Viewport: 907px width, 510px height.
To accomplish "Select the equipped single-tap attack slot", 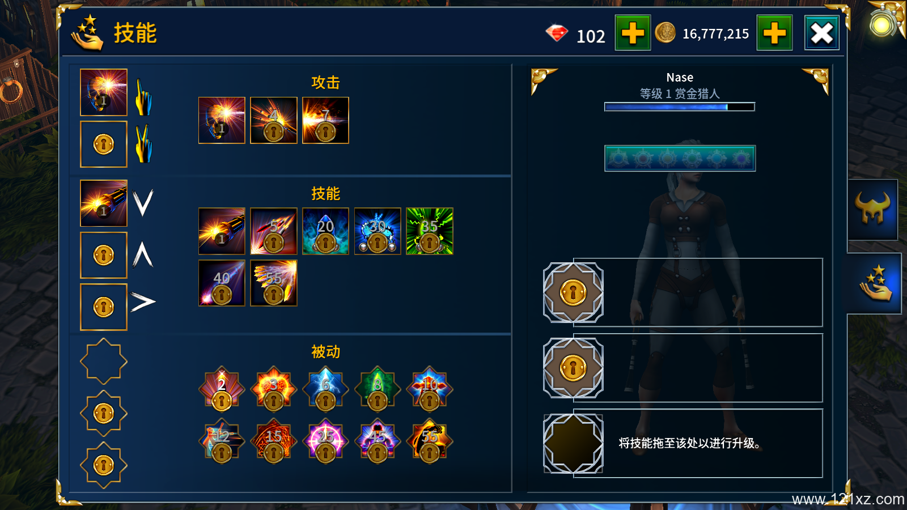I will (104, 92).
